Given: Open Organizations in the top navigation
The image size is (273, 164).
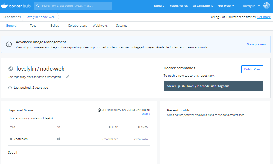Looking at the screenshot, I should click(x=203, y=6).
